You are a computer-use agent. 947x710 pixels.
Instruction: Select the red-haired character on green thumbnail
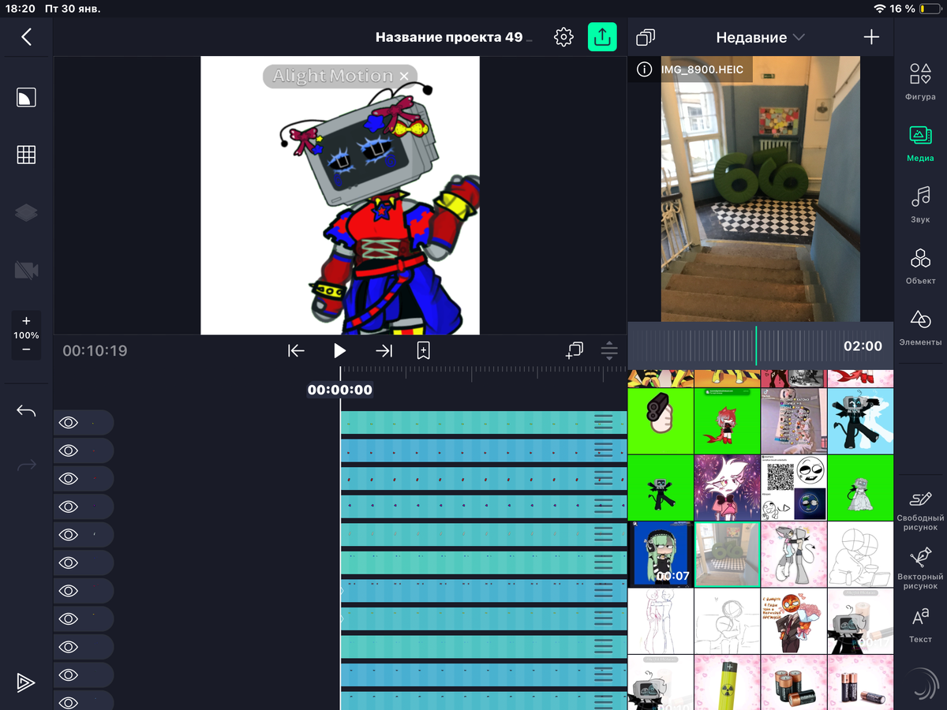point(727,420)
